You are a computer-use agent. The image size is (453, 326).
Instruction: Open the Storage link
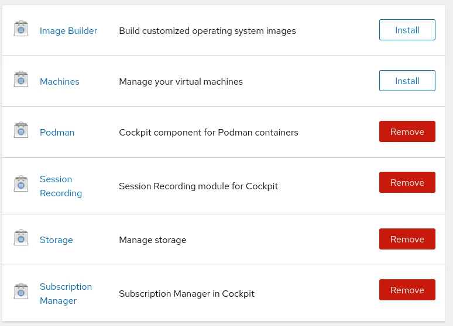point(56,240)
